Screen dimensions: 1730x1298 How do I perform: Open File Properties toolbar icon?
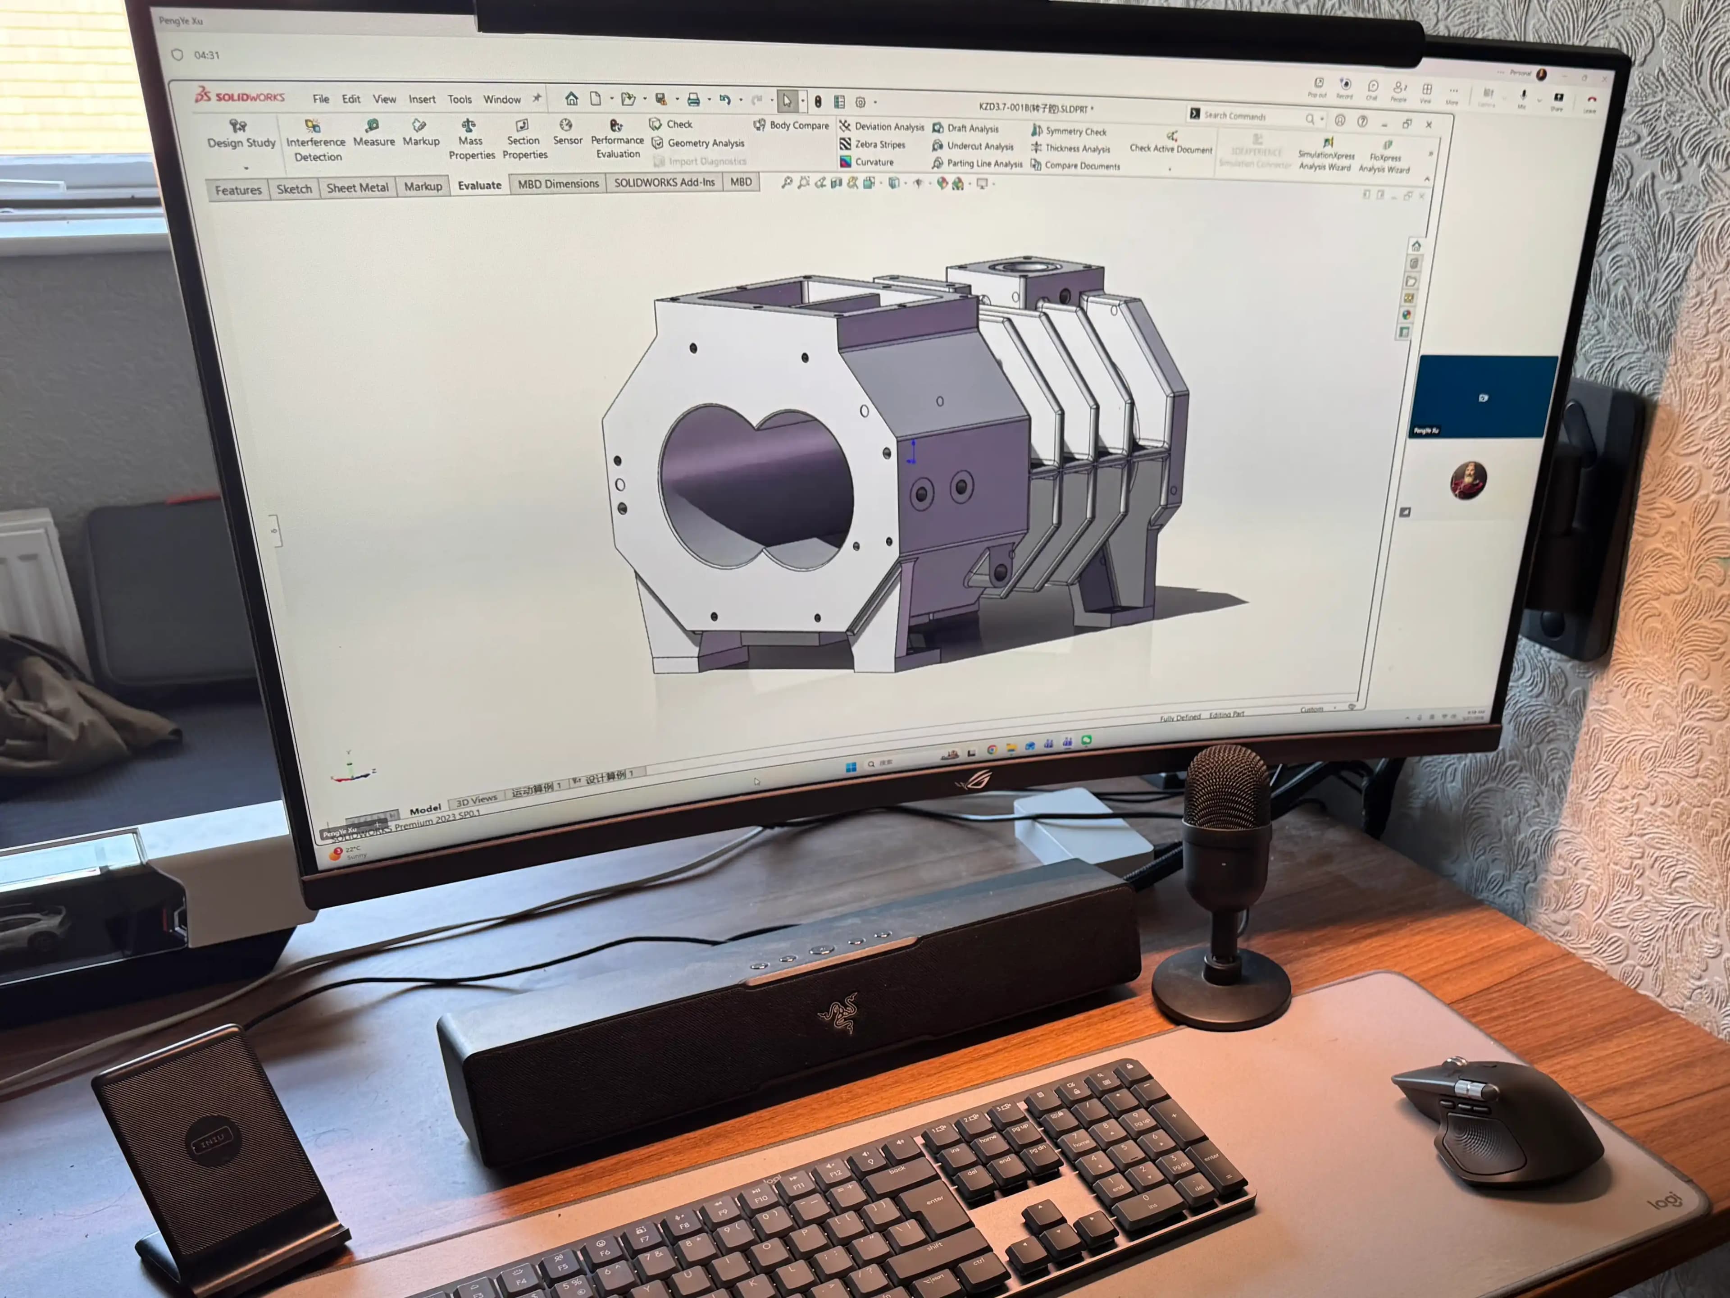(838, 102)
